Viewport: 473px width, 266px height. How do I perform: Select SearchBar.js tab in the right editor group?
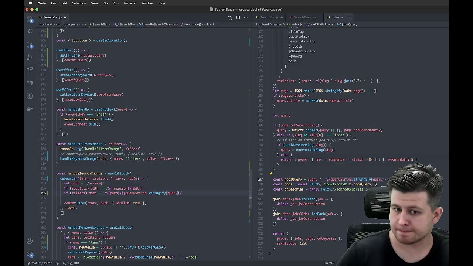tap(269, 17)
